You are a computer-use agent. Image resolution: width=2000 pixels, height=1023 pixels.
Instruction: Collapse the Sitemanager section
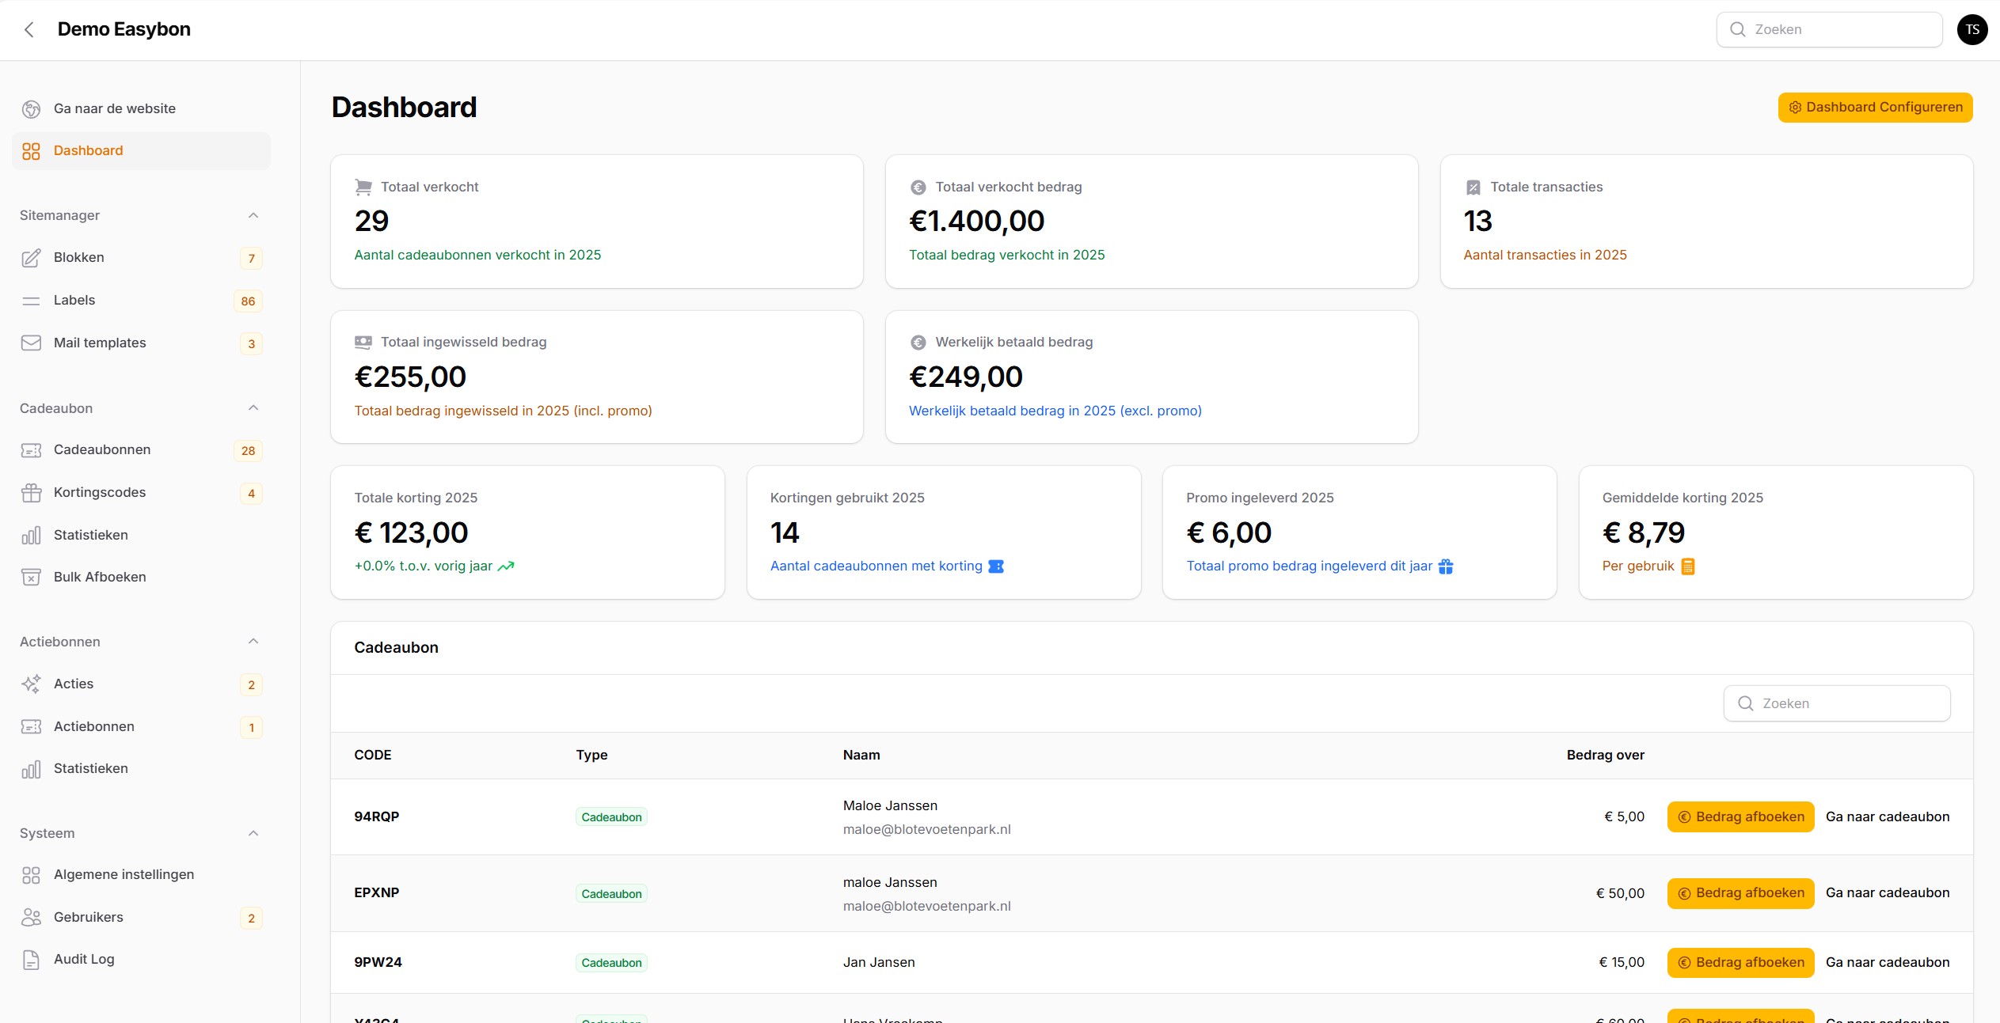pos(253,215)
